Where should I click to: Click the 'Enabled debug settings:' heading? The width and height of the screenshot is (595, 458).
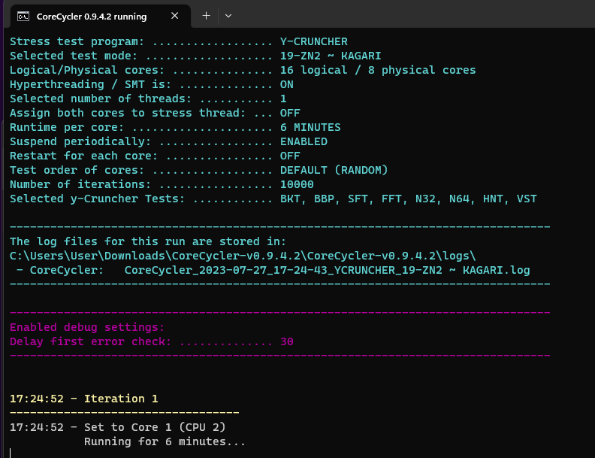click(x=87, y=327)
